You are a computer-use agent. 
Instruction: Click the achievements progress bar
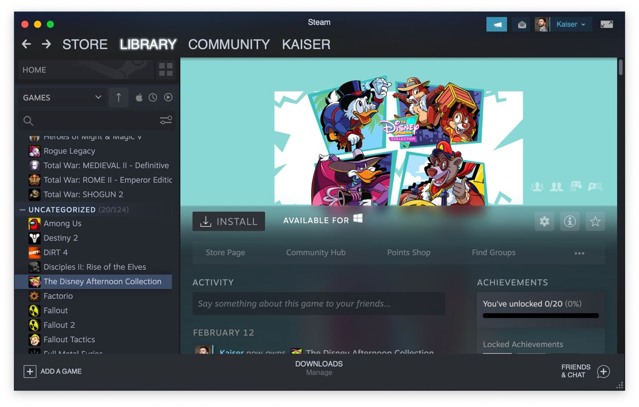(x=541, y=316)
